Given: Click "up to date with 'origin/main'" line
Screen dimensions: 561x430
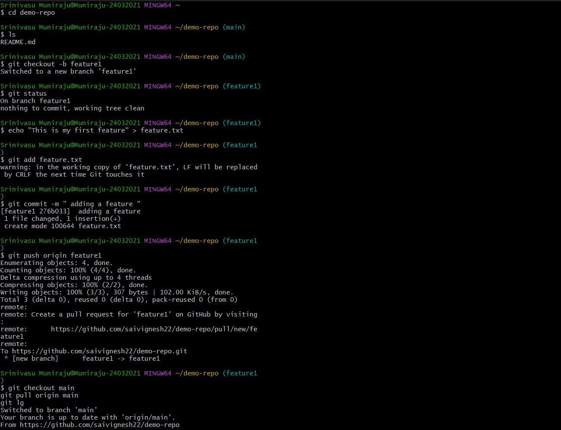Looking at the screenshot, I should (88, 417).
